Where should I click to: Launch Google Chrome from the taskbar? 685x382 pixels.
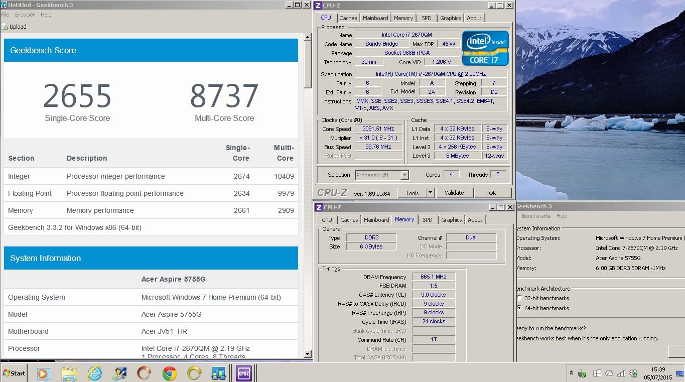tap(170, 373)
